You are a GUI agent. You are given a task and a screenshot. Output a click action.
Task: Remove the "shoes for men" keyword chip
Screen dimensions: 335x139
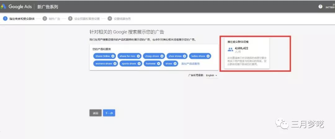[x=138, y=56]
